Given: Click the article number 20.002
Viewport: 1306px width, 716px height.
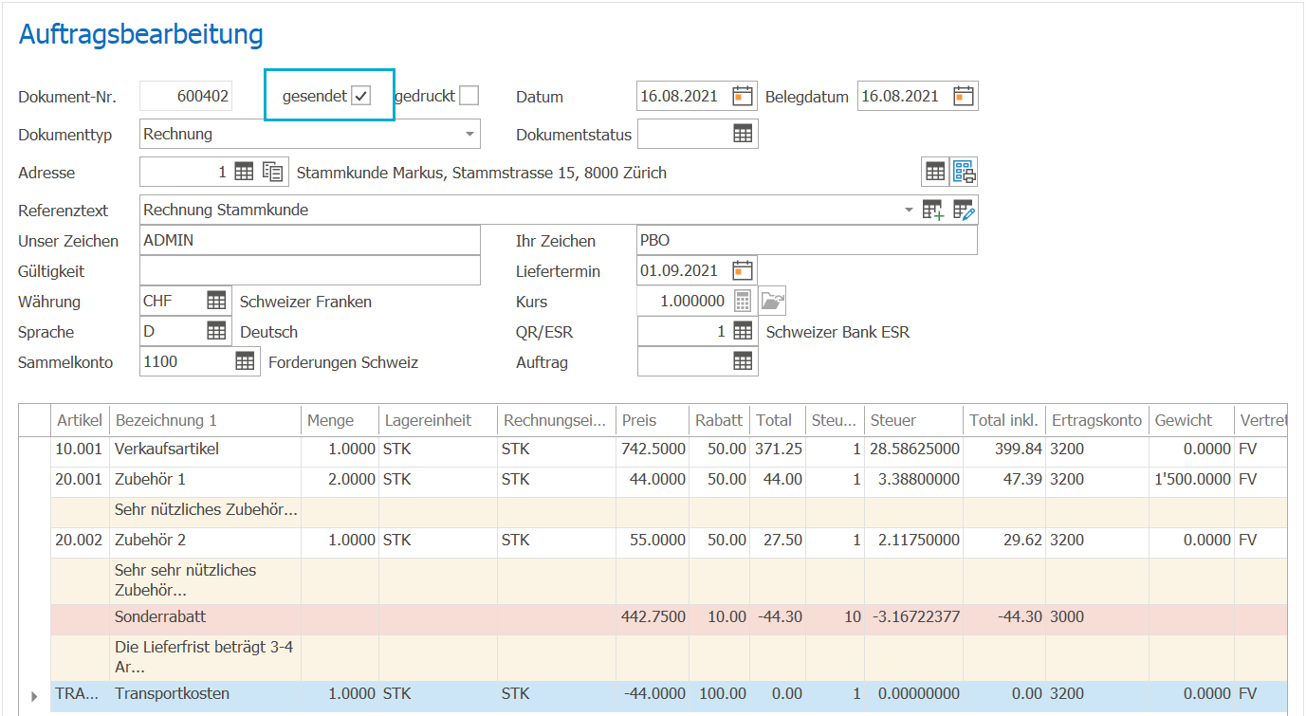Looking at the screenshot, I should click(x=80, y=540).
